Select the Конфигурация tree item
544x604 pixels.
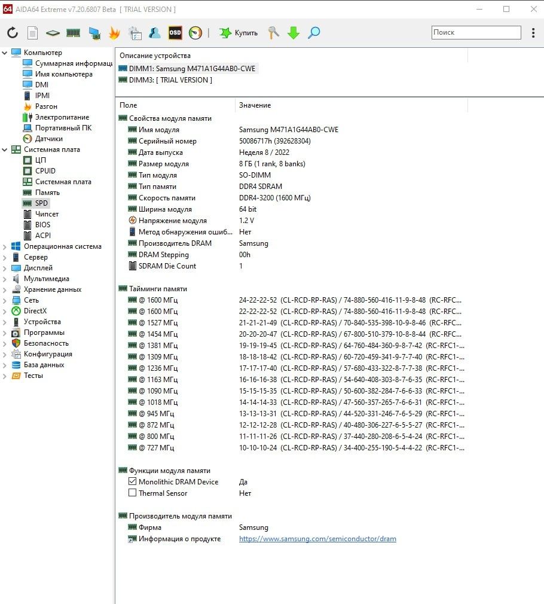coord(42,354)
